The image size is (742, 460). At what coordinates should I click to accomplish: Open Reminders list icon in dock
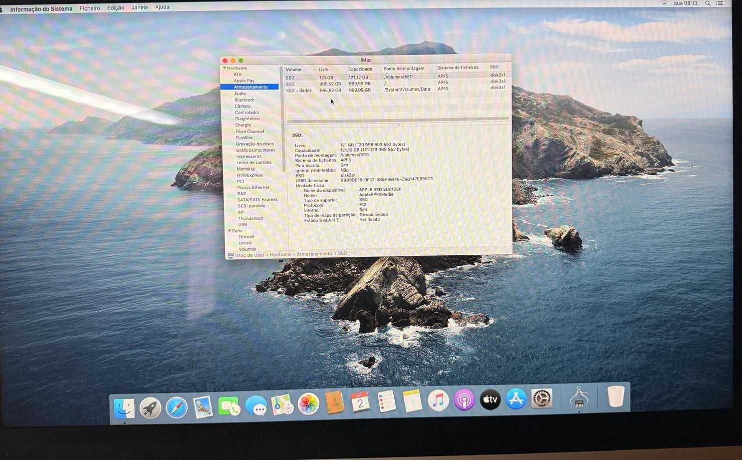(x=386, y=401)
